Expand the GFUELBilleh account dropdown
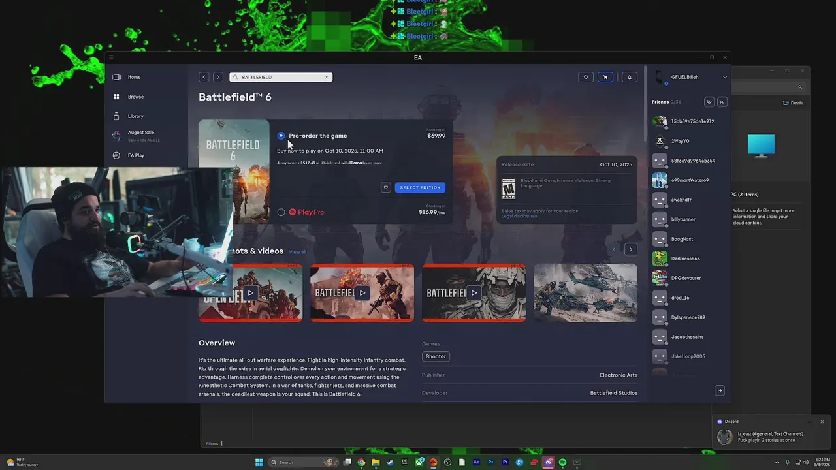836x470 pixels. pyautogui.click(x=724, y=77)
